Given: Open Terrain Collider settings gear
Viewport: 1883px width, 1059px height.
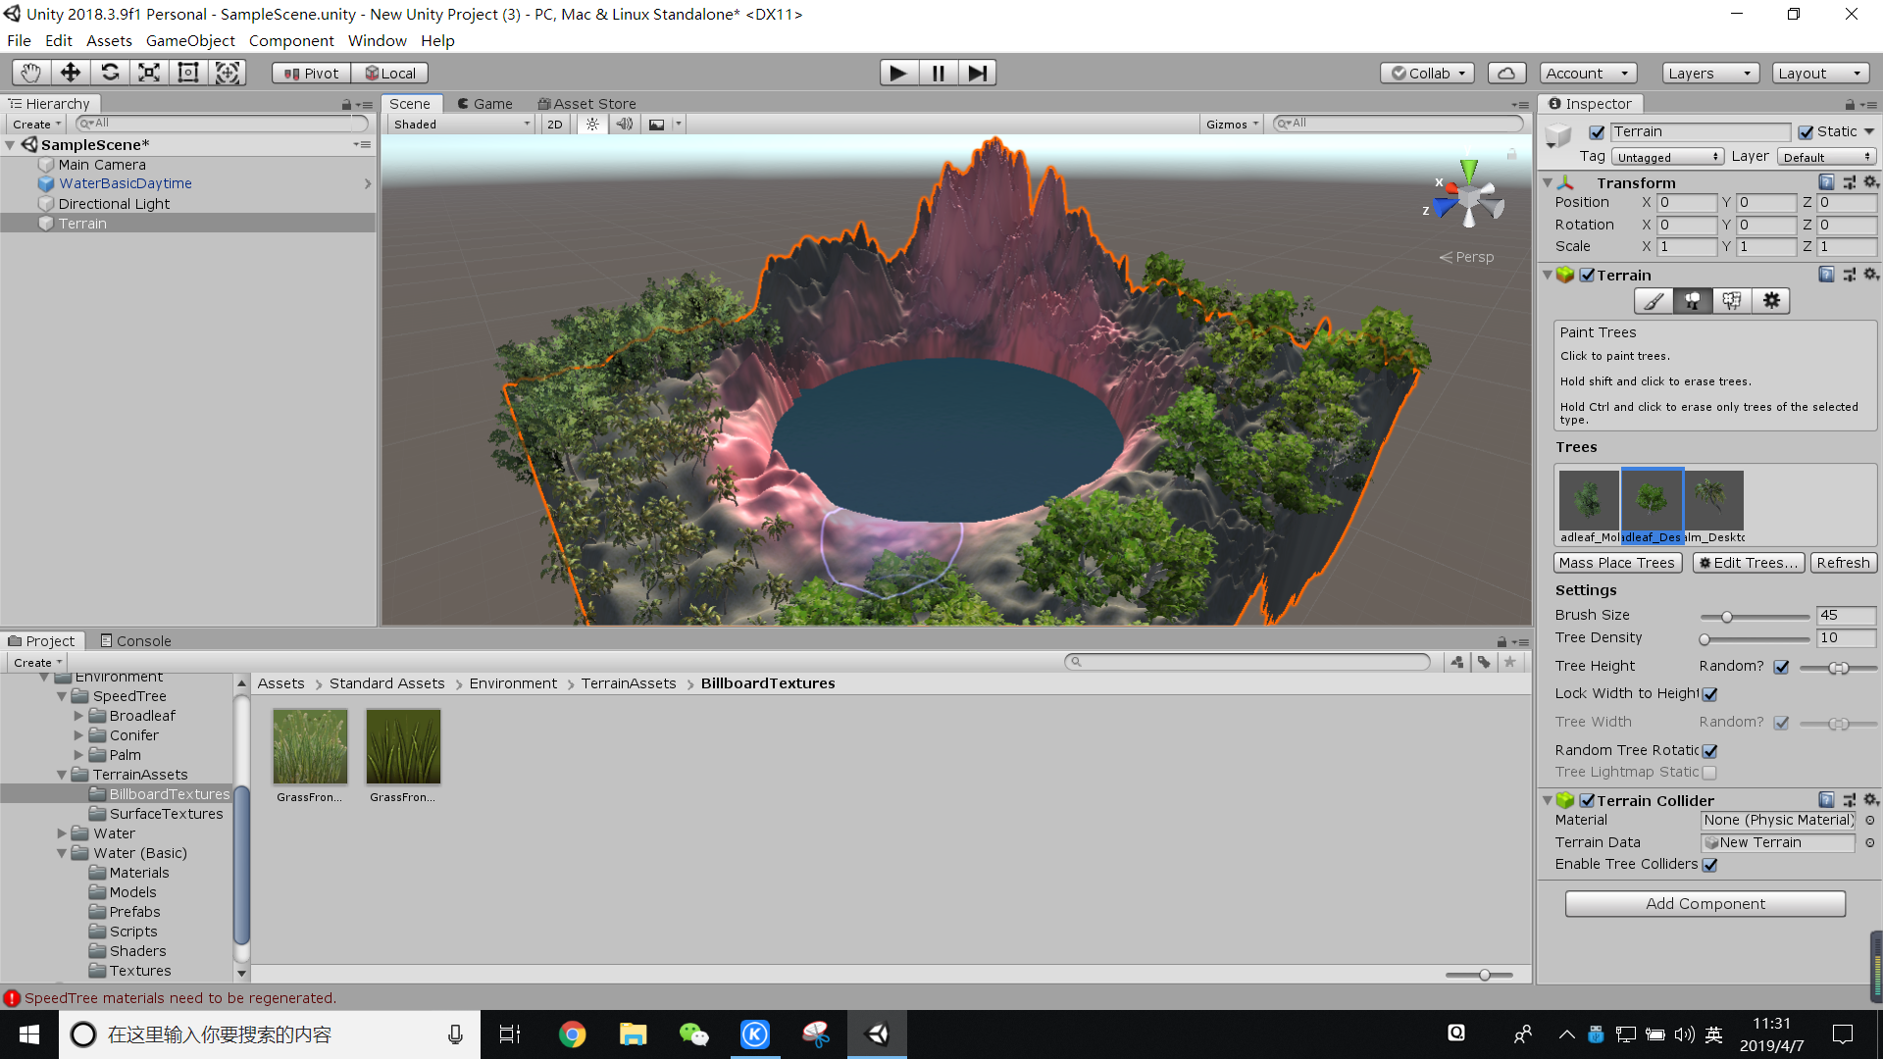Looking at the screenshot, I should coord(1871,800).
